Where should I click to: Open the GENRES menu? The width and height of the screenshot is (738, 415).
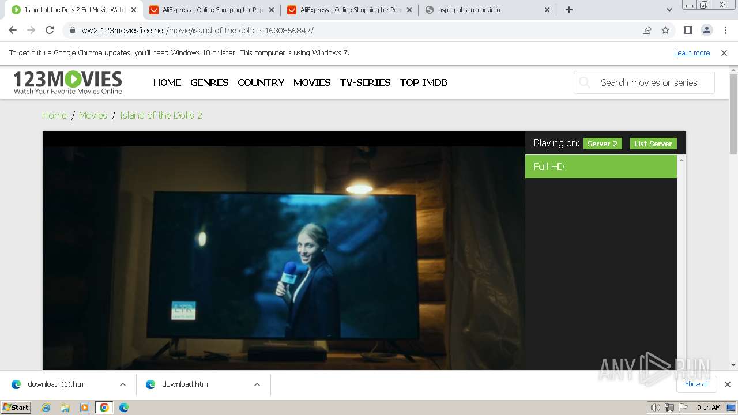209,82
